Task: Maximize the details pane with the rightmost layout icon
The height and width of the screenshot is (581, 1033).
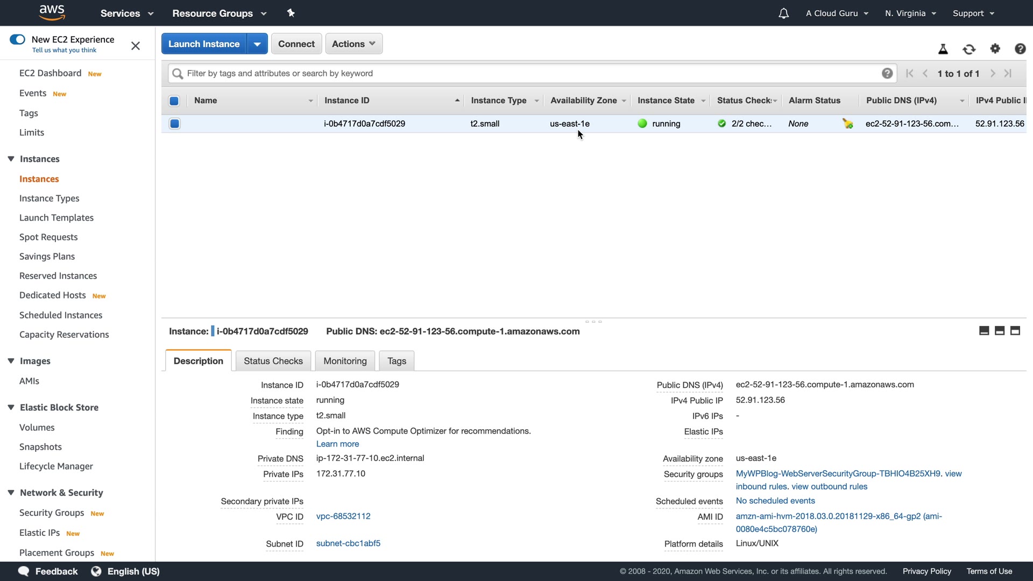Action: click(x=1015, y=331)
